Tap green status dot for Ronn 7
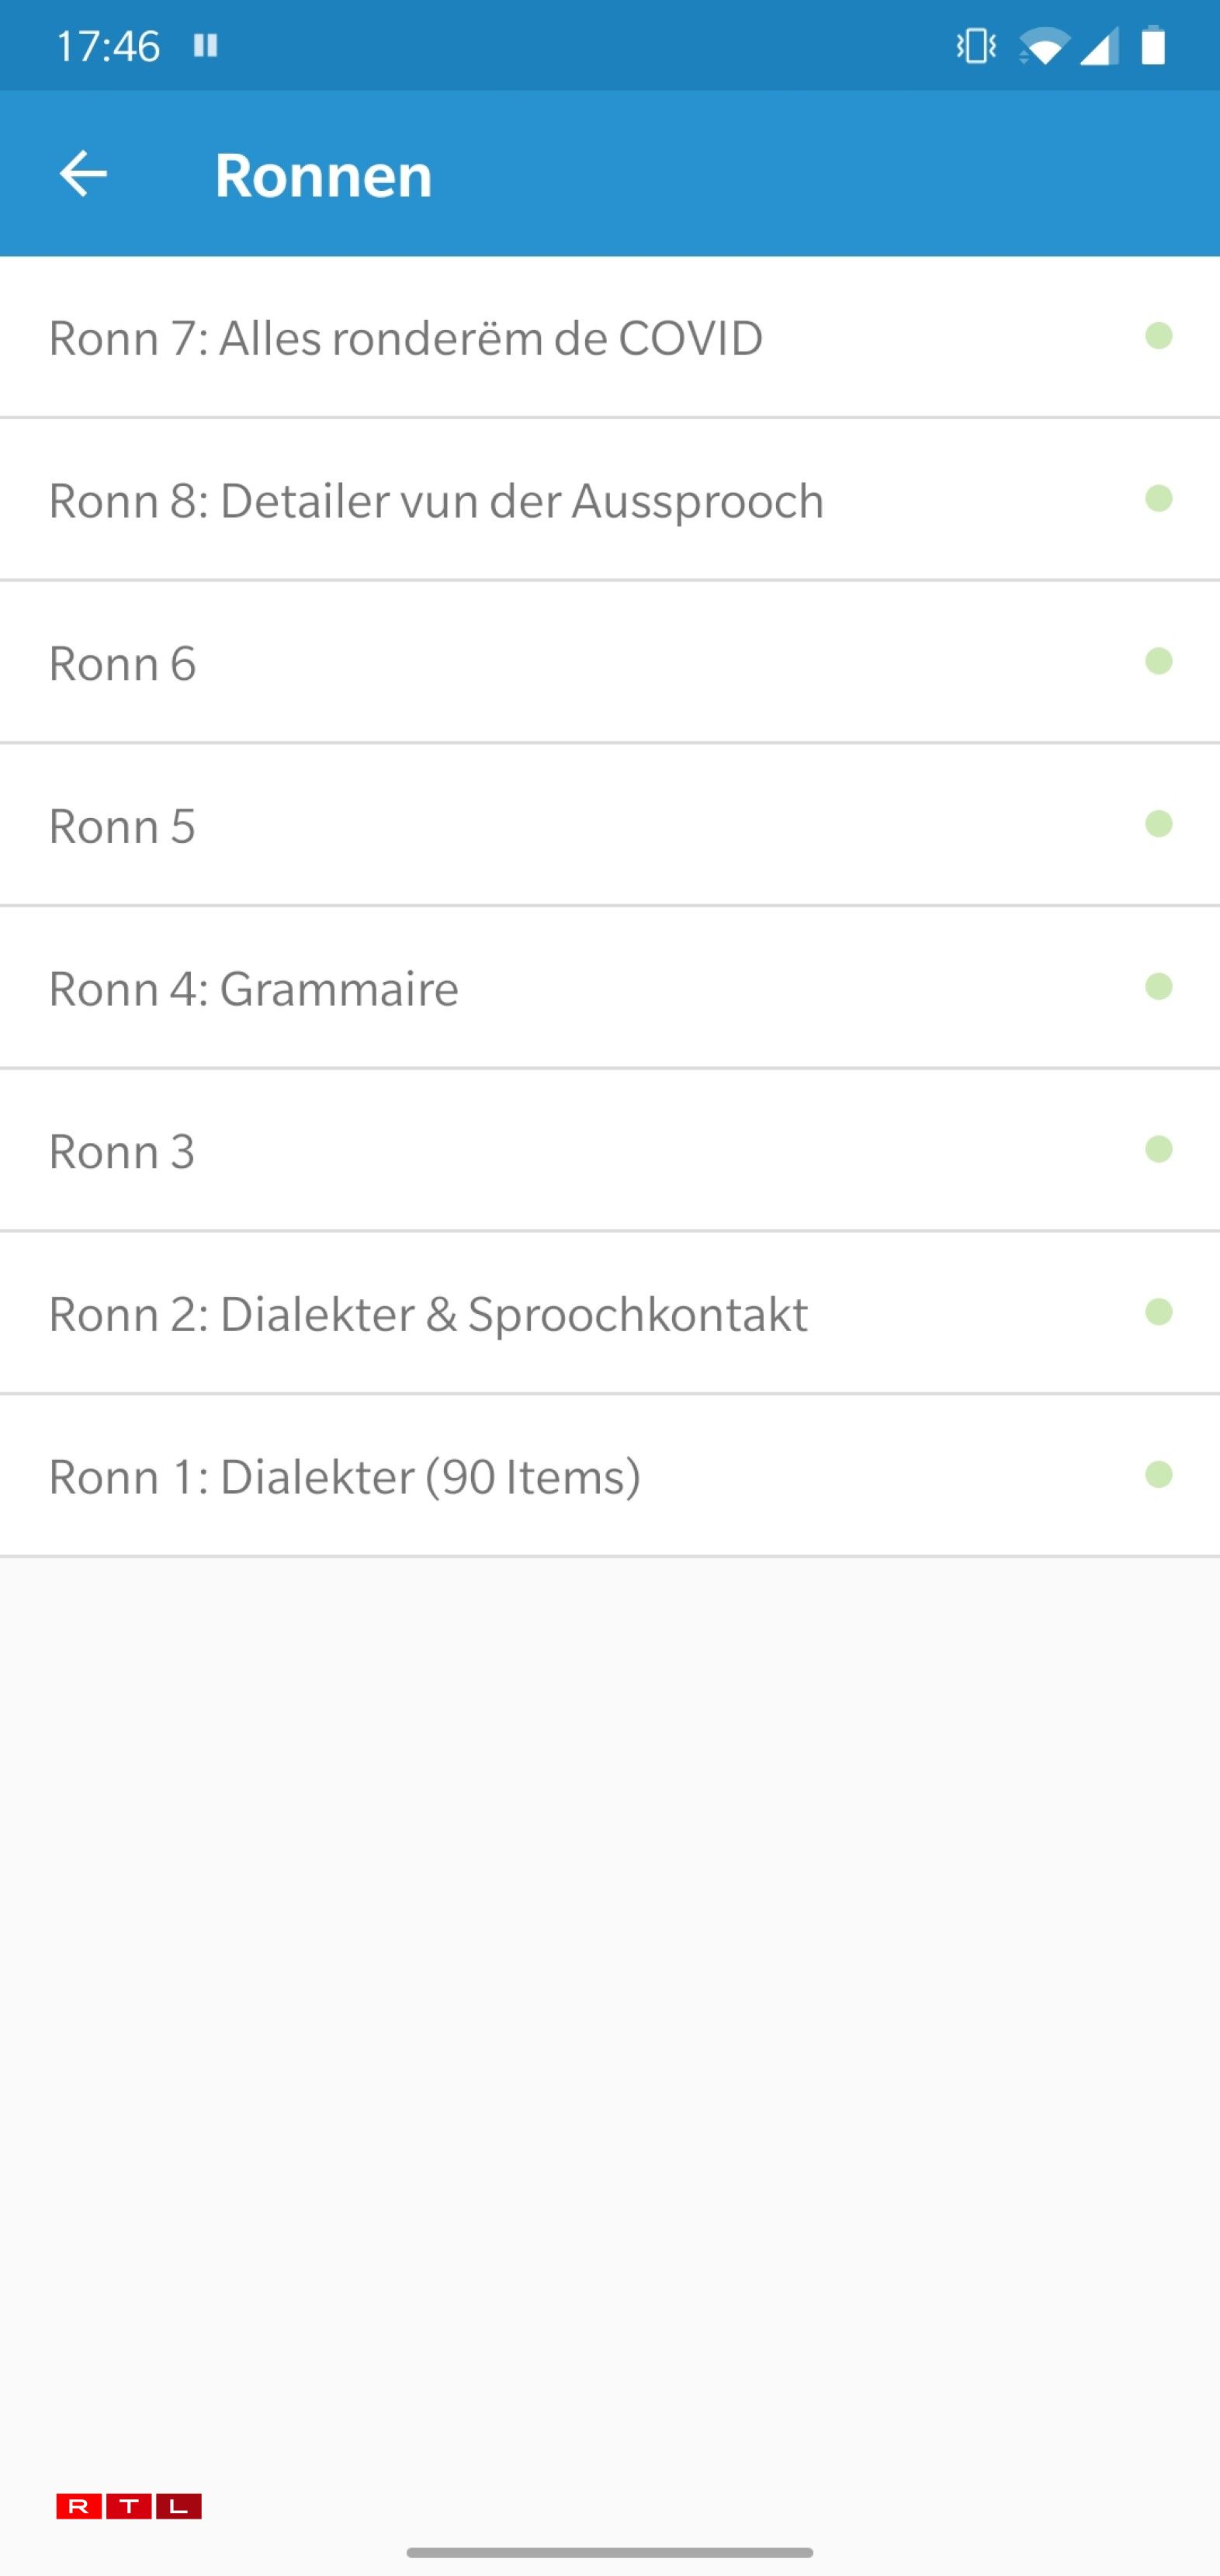This screenshot has width=1220, height=2576. tap(1158, 336)
